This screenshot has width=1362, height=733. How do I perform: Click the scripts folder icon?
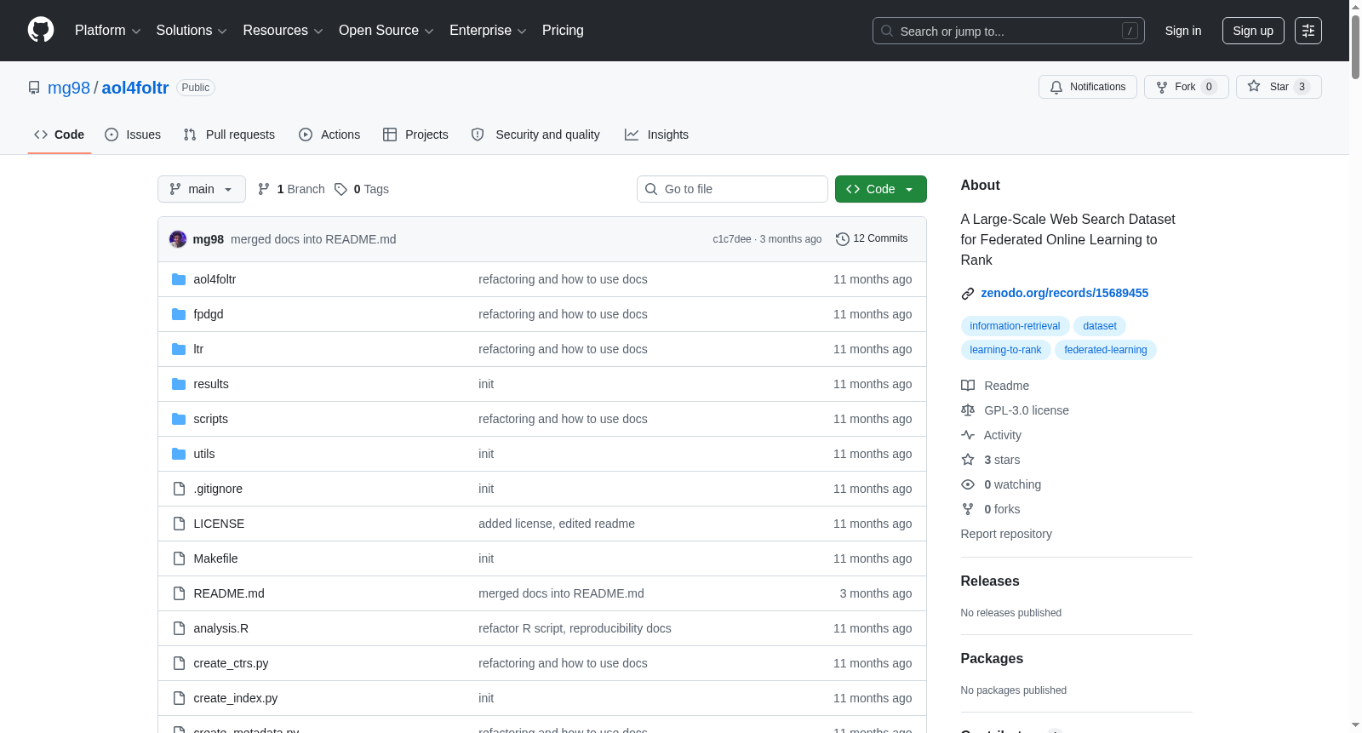179,419
